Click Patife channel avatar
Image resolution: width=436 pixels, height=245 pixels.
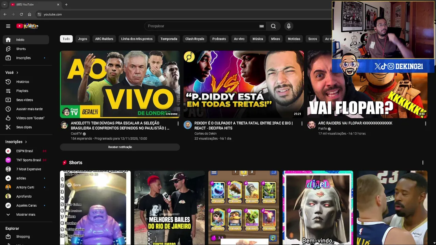coord(311,125)
